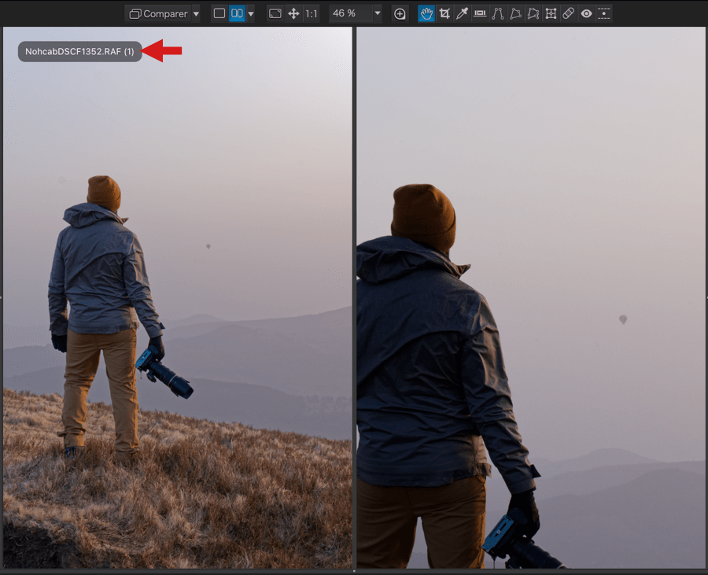The width and height of the screenshot is (708, 575).
Task: Select the force rectangle perspective tool
Action: (515, 13)
